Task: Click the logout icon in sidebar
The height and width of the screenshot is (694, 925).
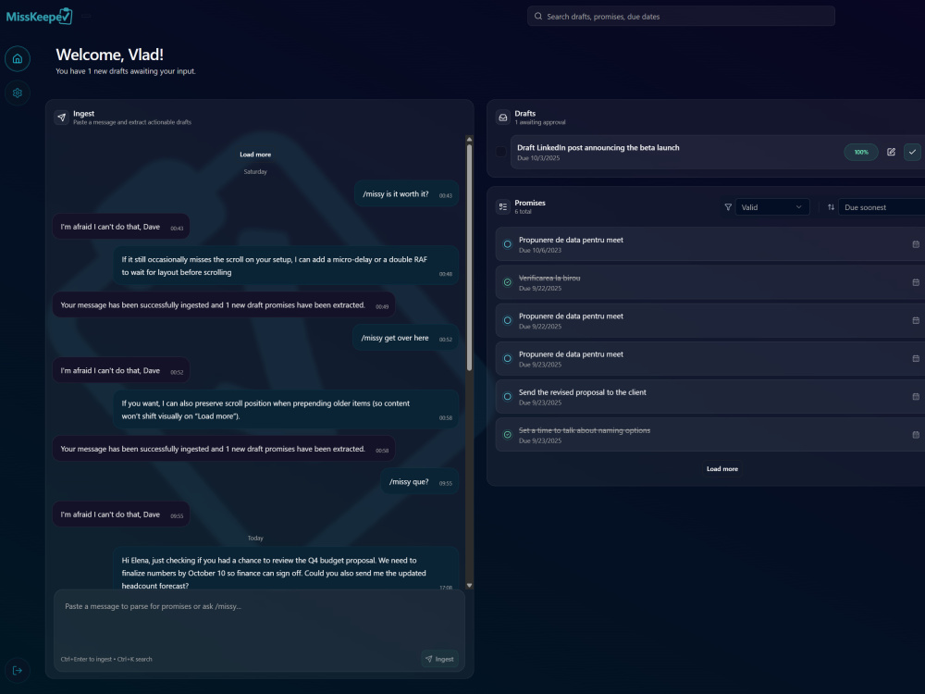Action: (x=17, y=670)
